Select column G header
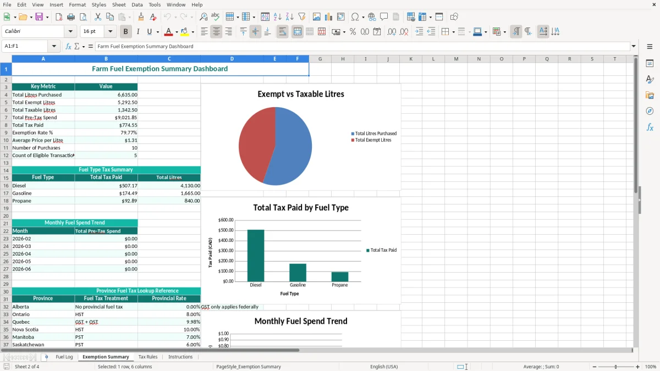This screenshot has width=660, height=371. tap(320, 59)
